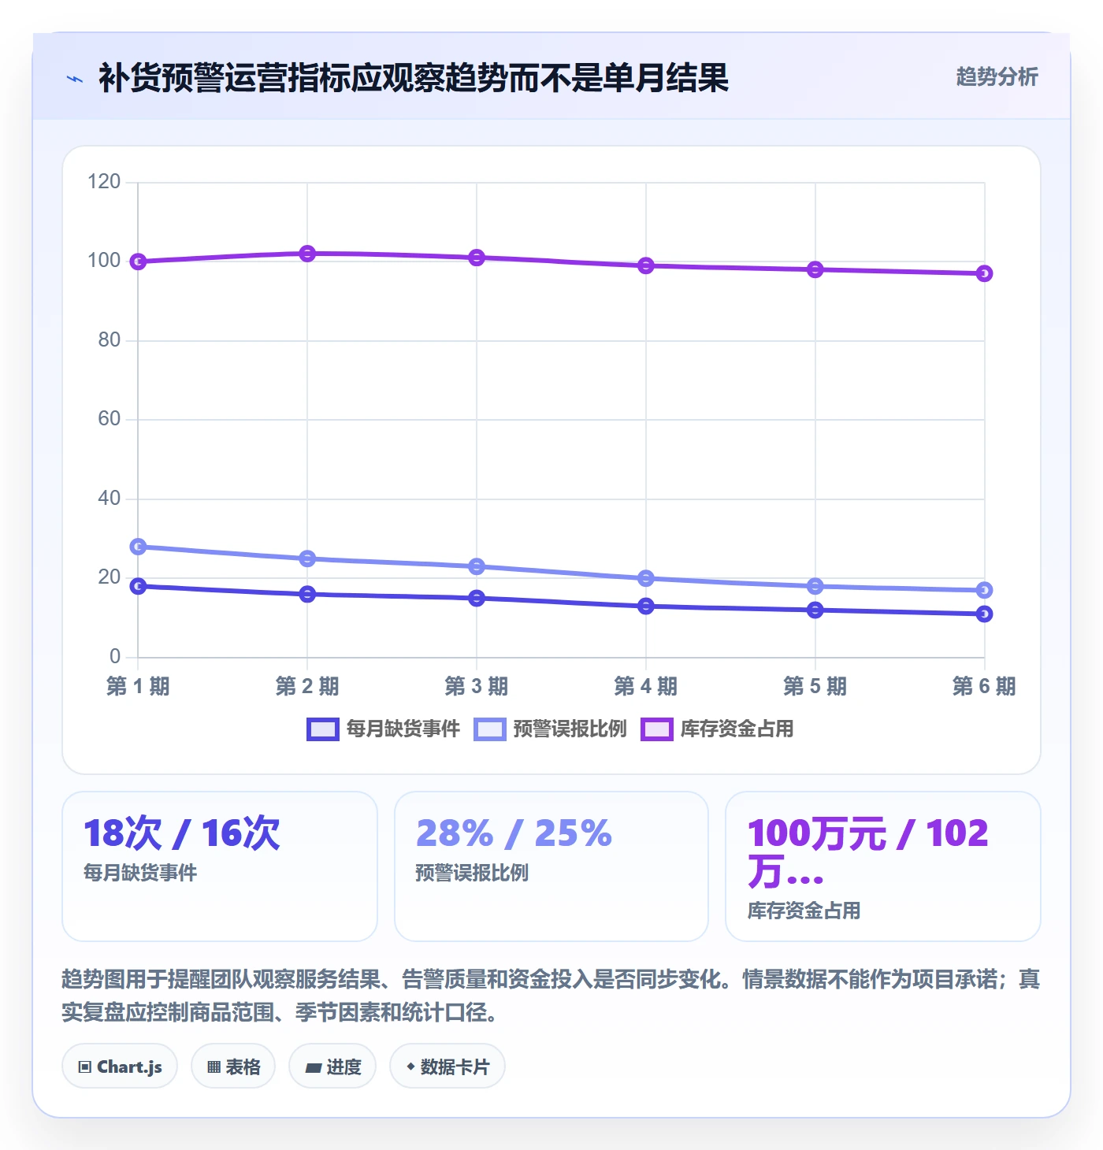This screenshot has height=1150, width=1103.
Task: Click the 120 y-axis label
Action: click(104, 182)
